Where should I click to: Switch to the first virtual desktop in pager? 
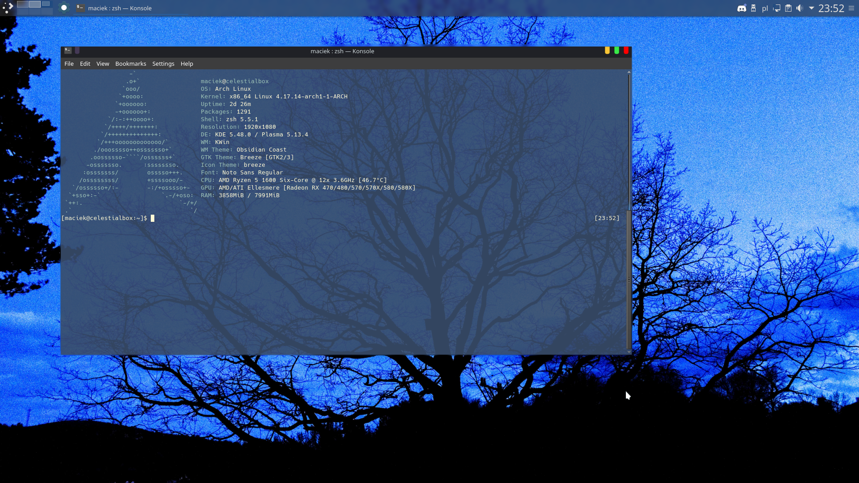click(23, 4)
